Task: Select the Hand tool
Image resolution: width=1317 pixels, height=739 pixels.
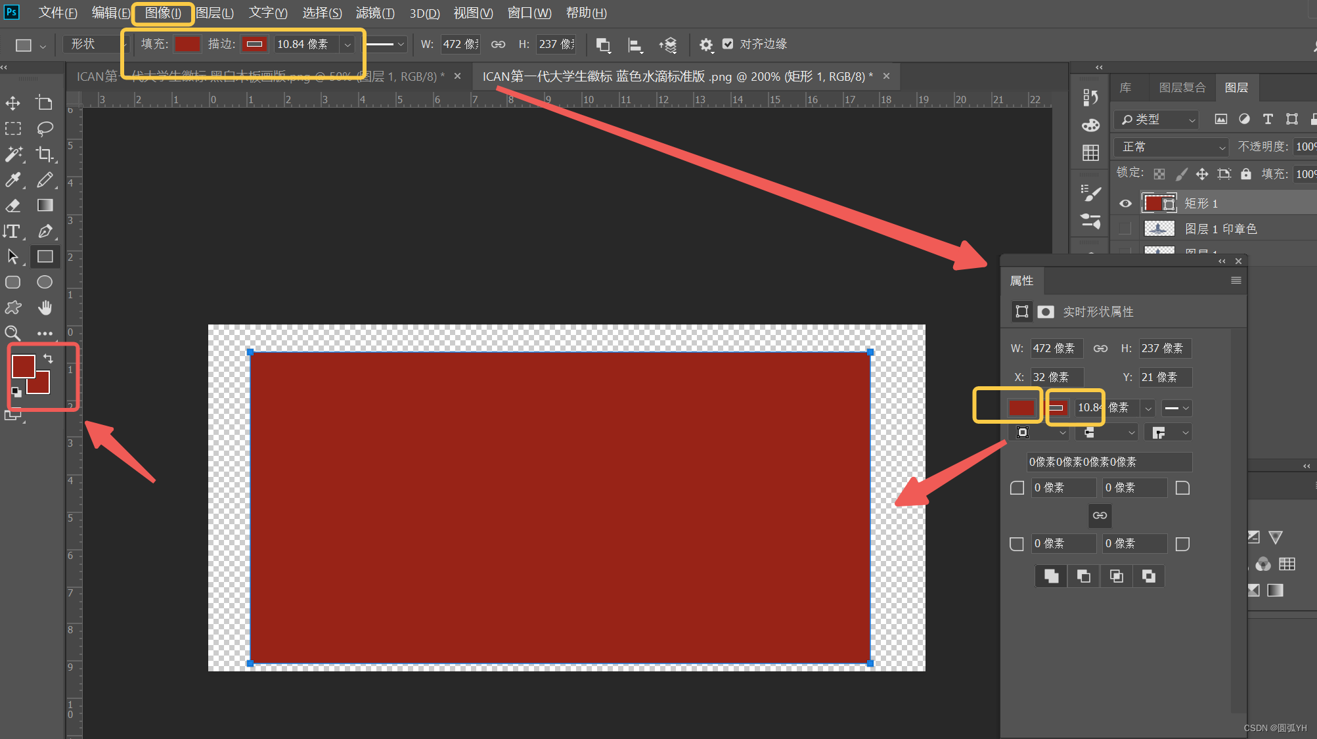Action: click(45, 307)
